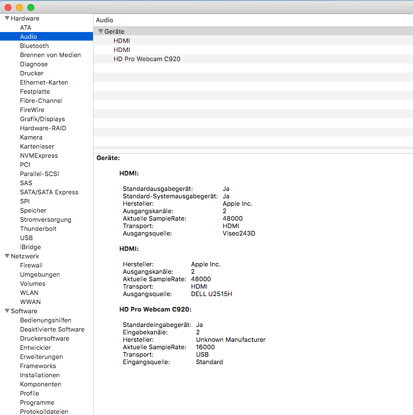Select Firewall under Netzwerk

[31, 265]
